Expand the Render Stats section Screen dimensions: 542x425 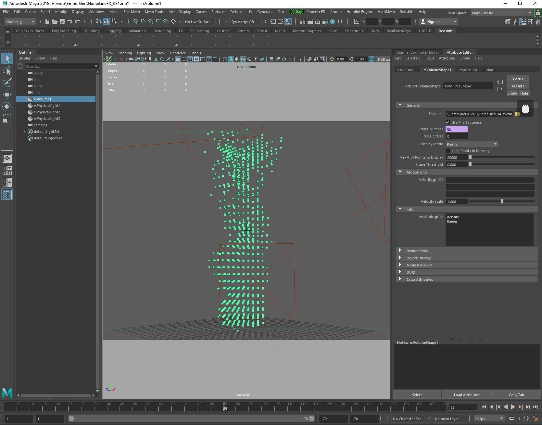tap(400, 251)
